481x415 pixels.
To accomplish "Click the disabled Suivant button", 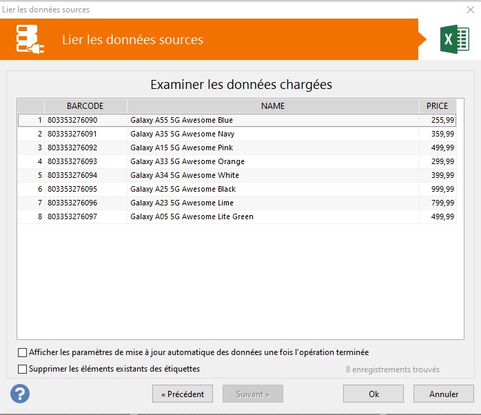I will tap(253, 394).
